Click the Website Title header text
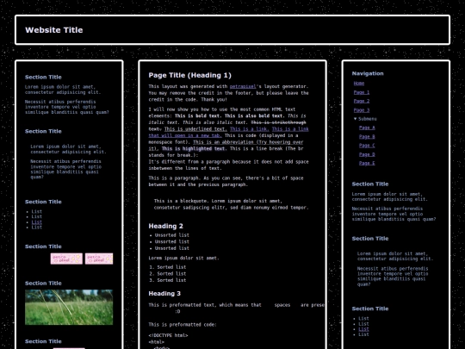 coord(54,30)
